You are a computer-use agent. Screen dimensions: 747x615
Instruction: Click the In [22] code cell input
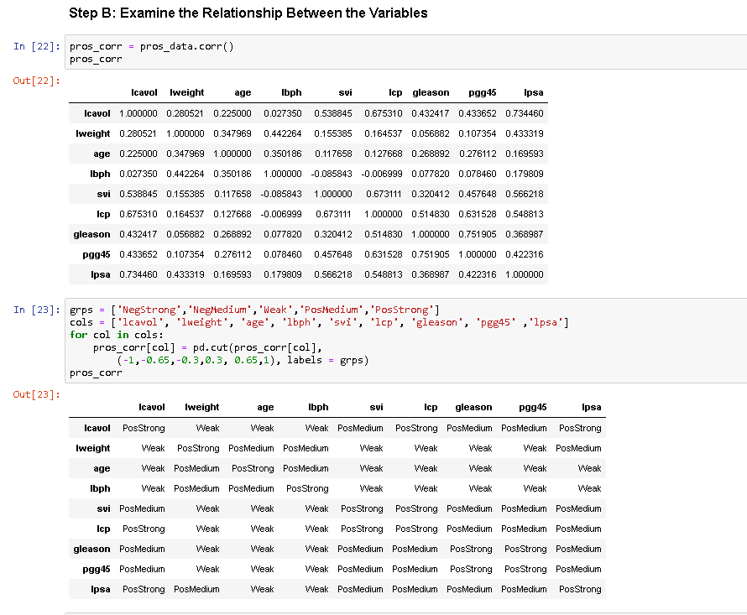(406, 52)
